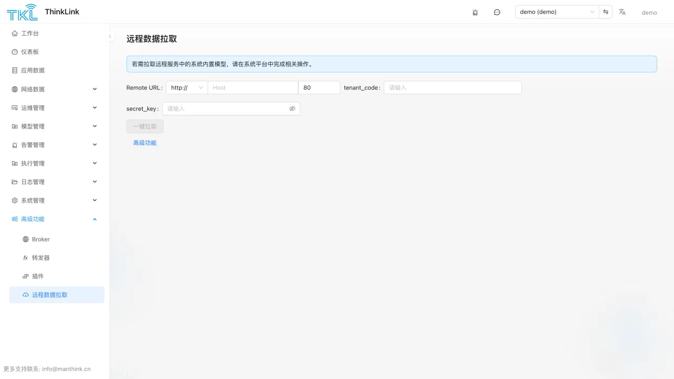Focus the Host input field

tap(253, 87)
